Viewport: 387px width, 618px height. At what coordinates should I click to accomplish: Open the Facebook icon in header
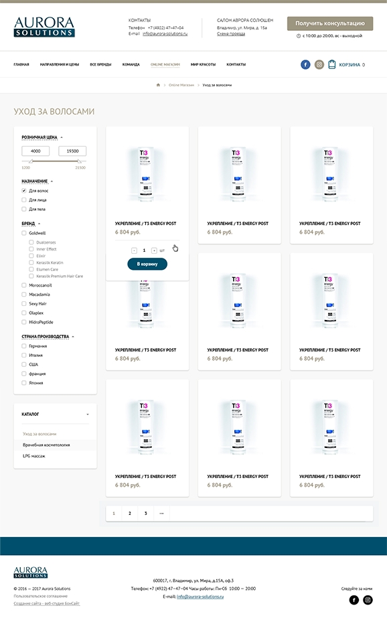pyautogui.click(x=305, y=64)
